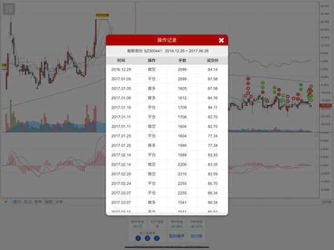The width and height of the screenshot is (334, 250).
Task: Click the price 84.11 cell
Action: point(212,107)
